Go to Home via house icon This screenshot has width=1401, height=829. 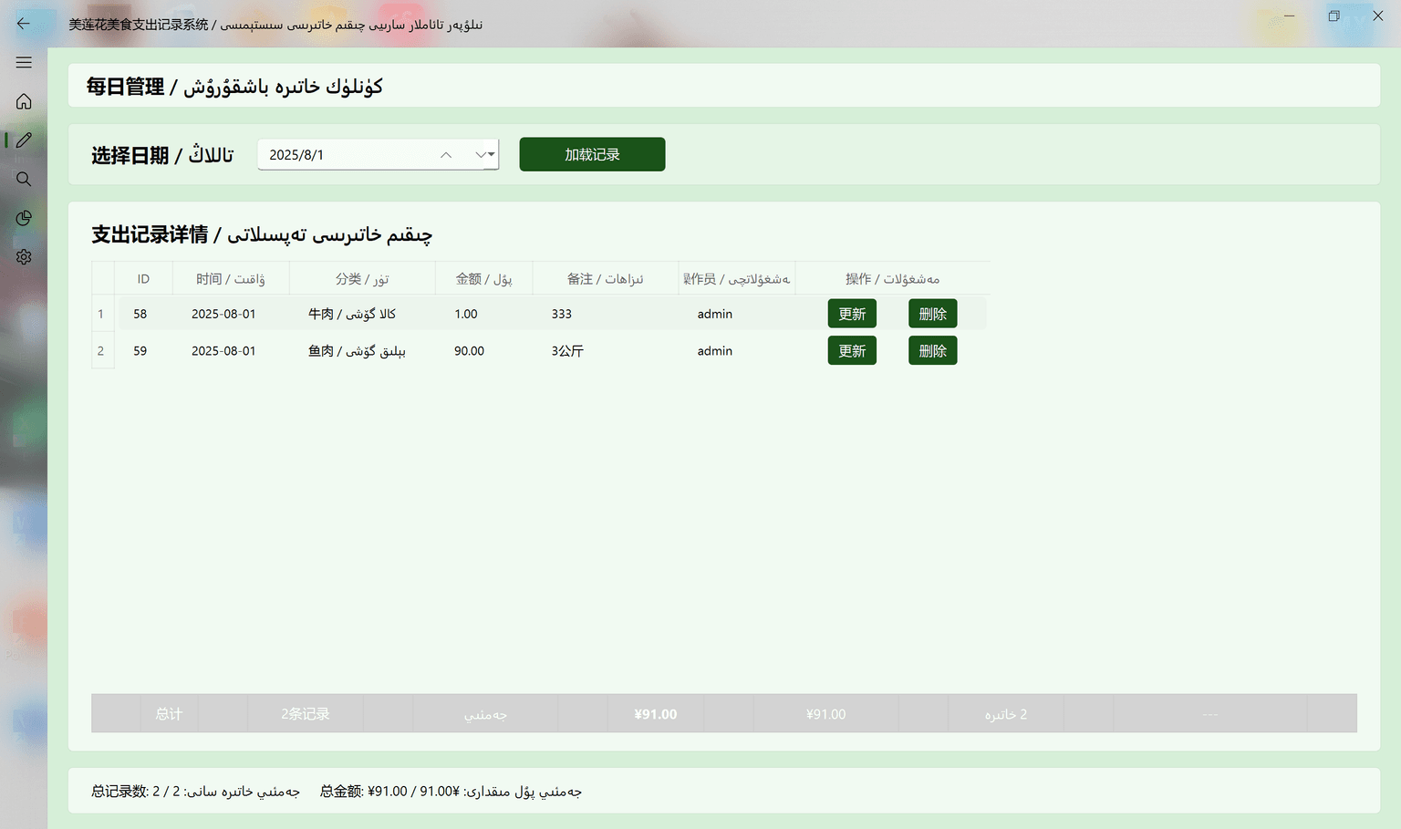pyautogui.click(x=24, y=101)
